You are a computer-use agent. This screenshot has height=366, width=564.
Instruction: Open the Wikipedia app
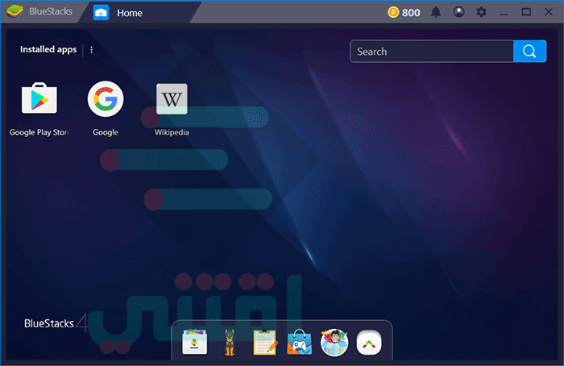pyautogui.click(x=172, y=99)
